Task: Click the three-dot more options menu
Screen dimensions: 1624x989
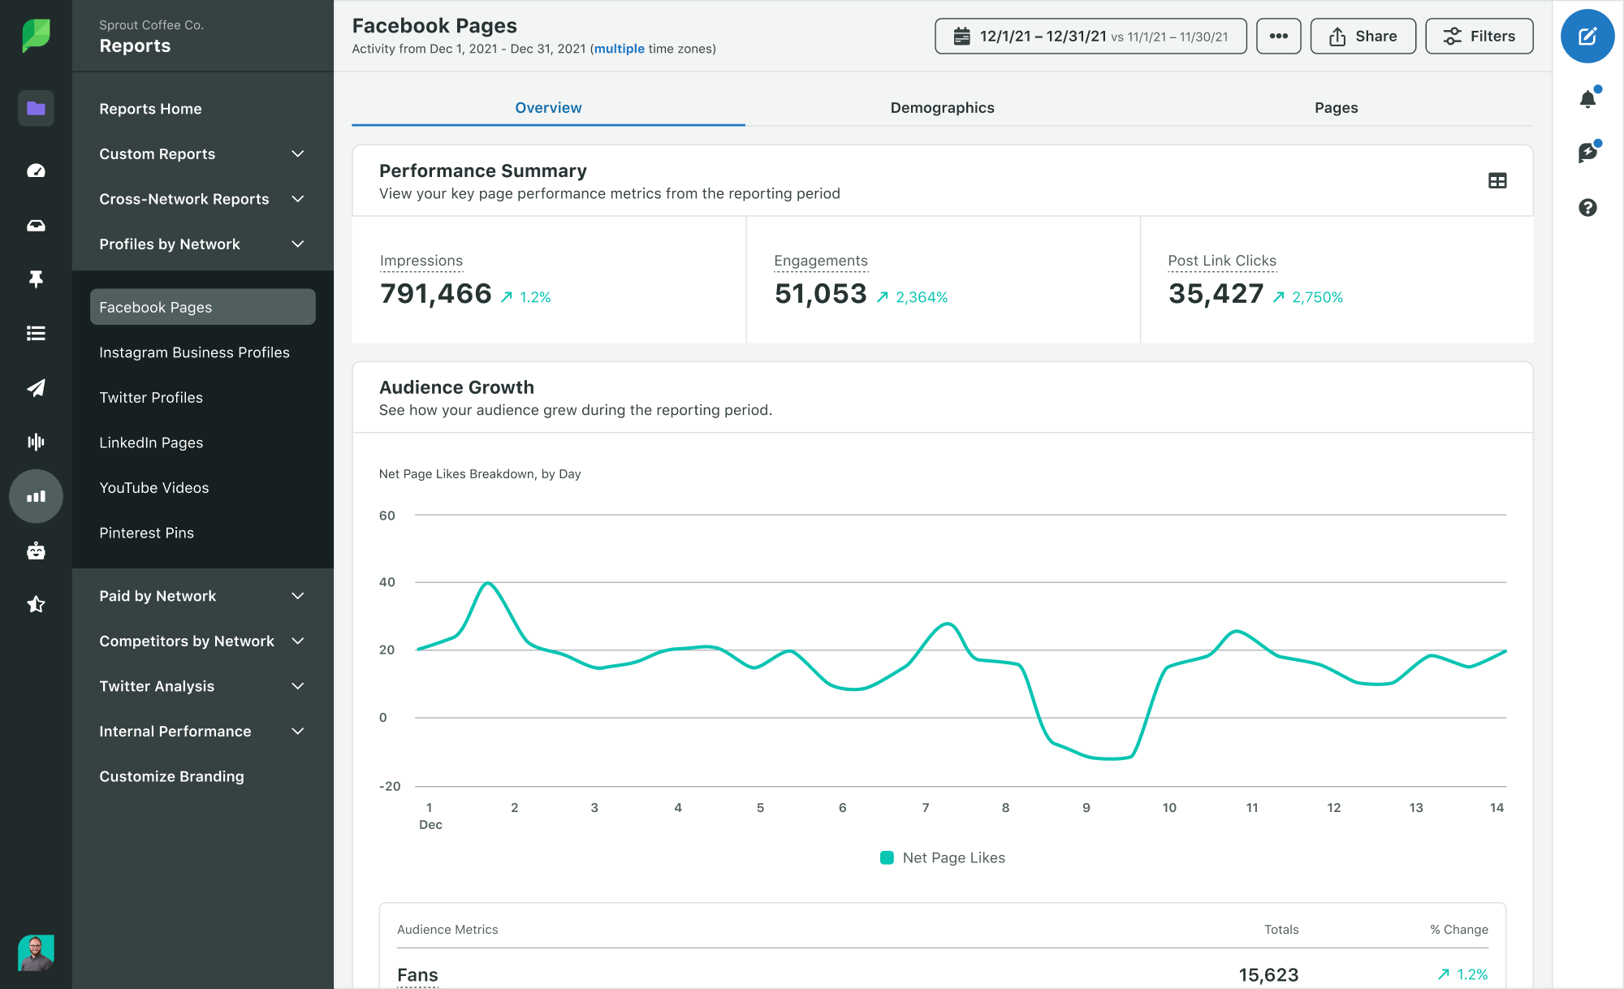Action: tap(1277, 35)
